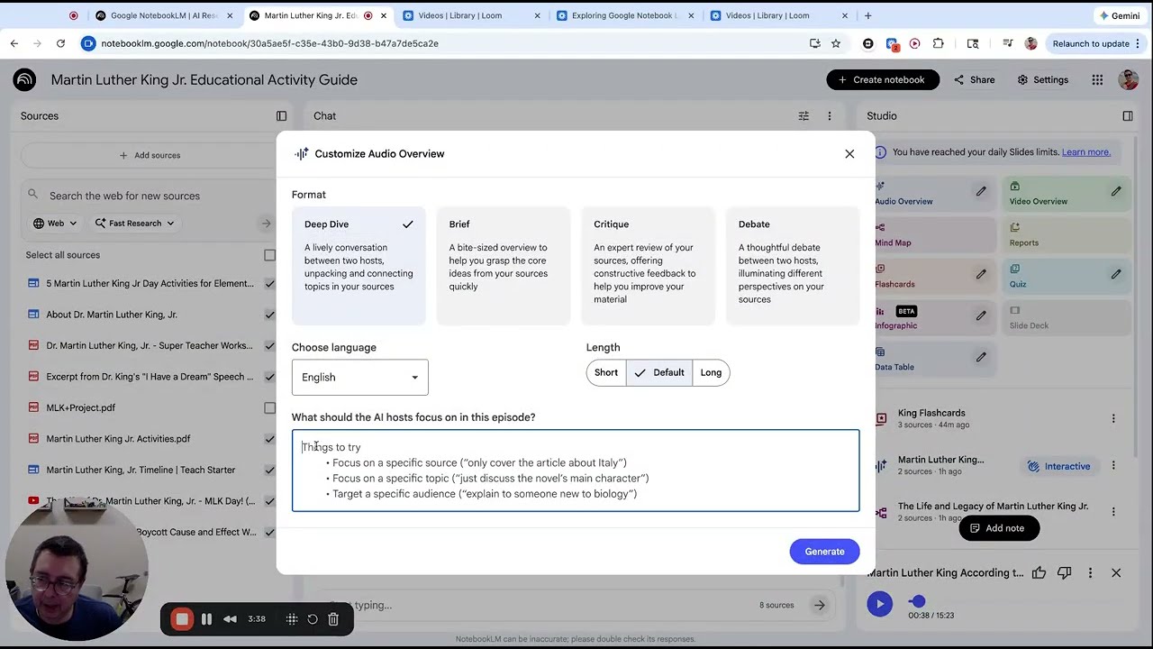
Task: Edit Quiz with pencil icon
Action: (1116, 274)
